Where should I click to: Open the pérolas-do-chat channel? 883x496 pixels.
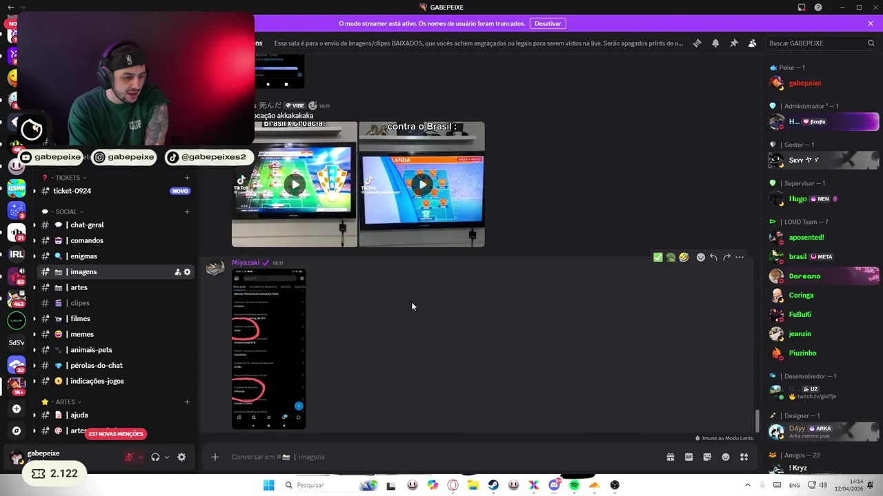115,365
